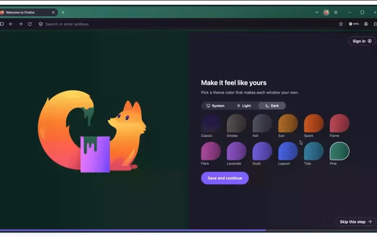
Task: Open the hamburger application menu
Action: (336, 12)
